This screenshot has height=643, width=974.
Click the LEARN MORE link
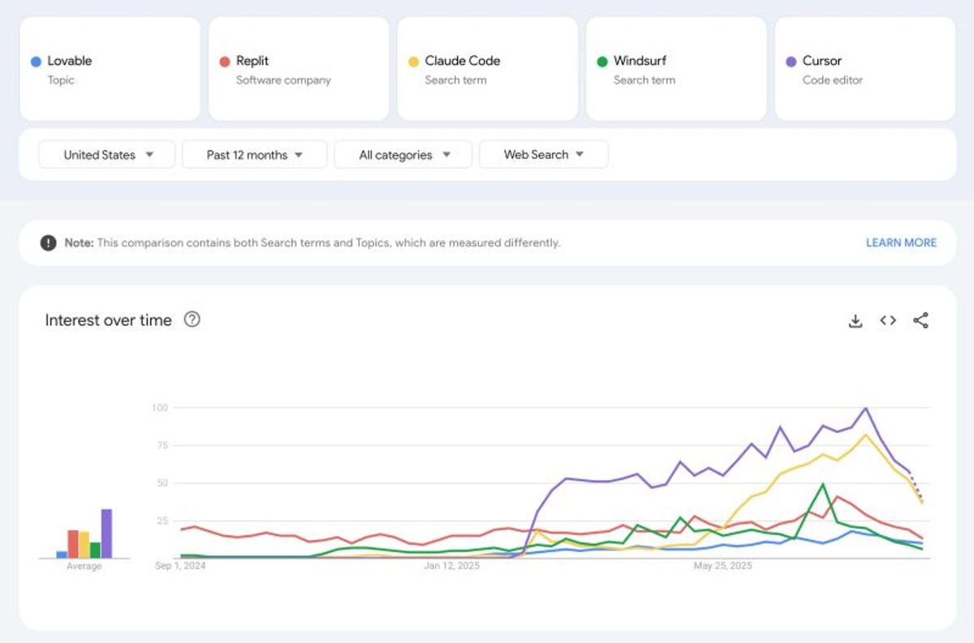coord(901,243)
